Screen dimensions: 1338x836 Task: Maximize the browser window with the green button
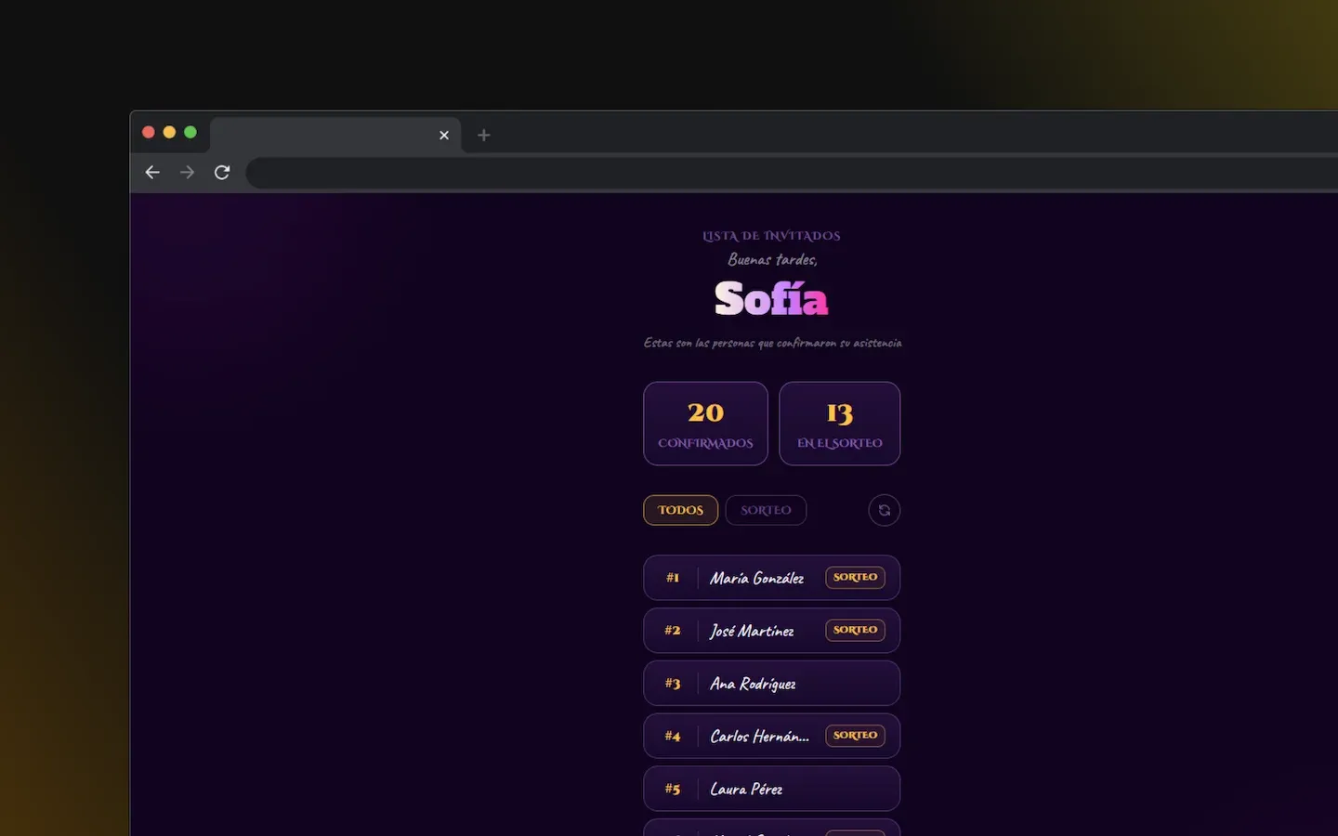click(190, 132)
